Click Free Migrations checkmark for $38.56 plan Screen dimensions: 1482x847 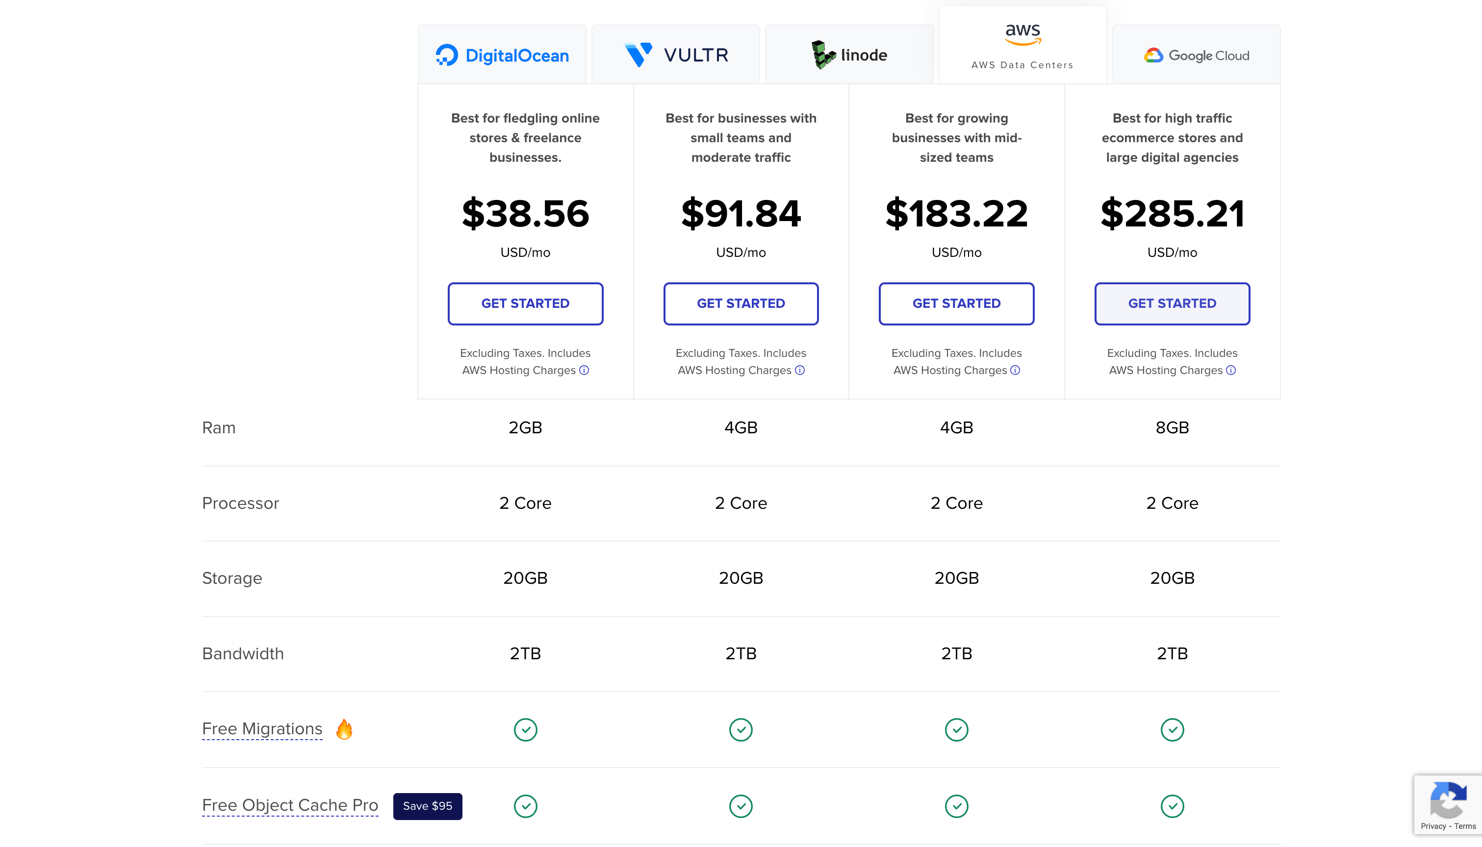coord(525,729)
